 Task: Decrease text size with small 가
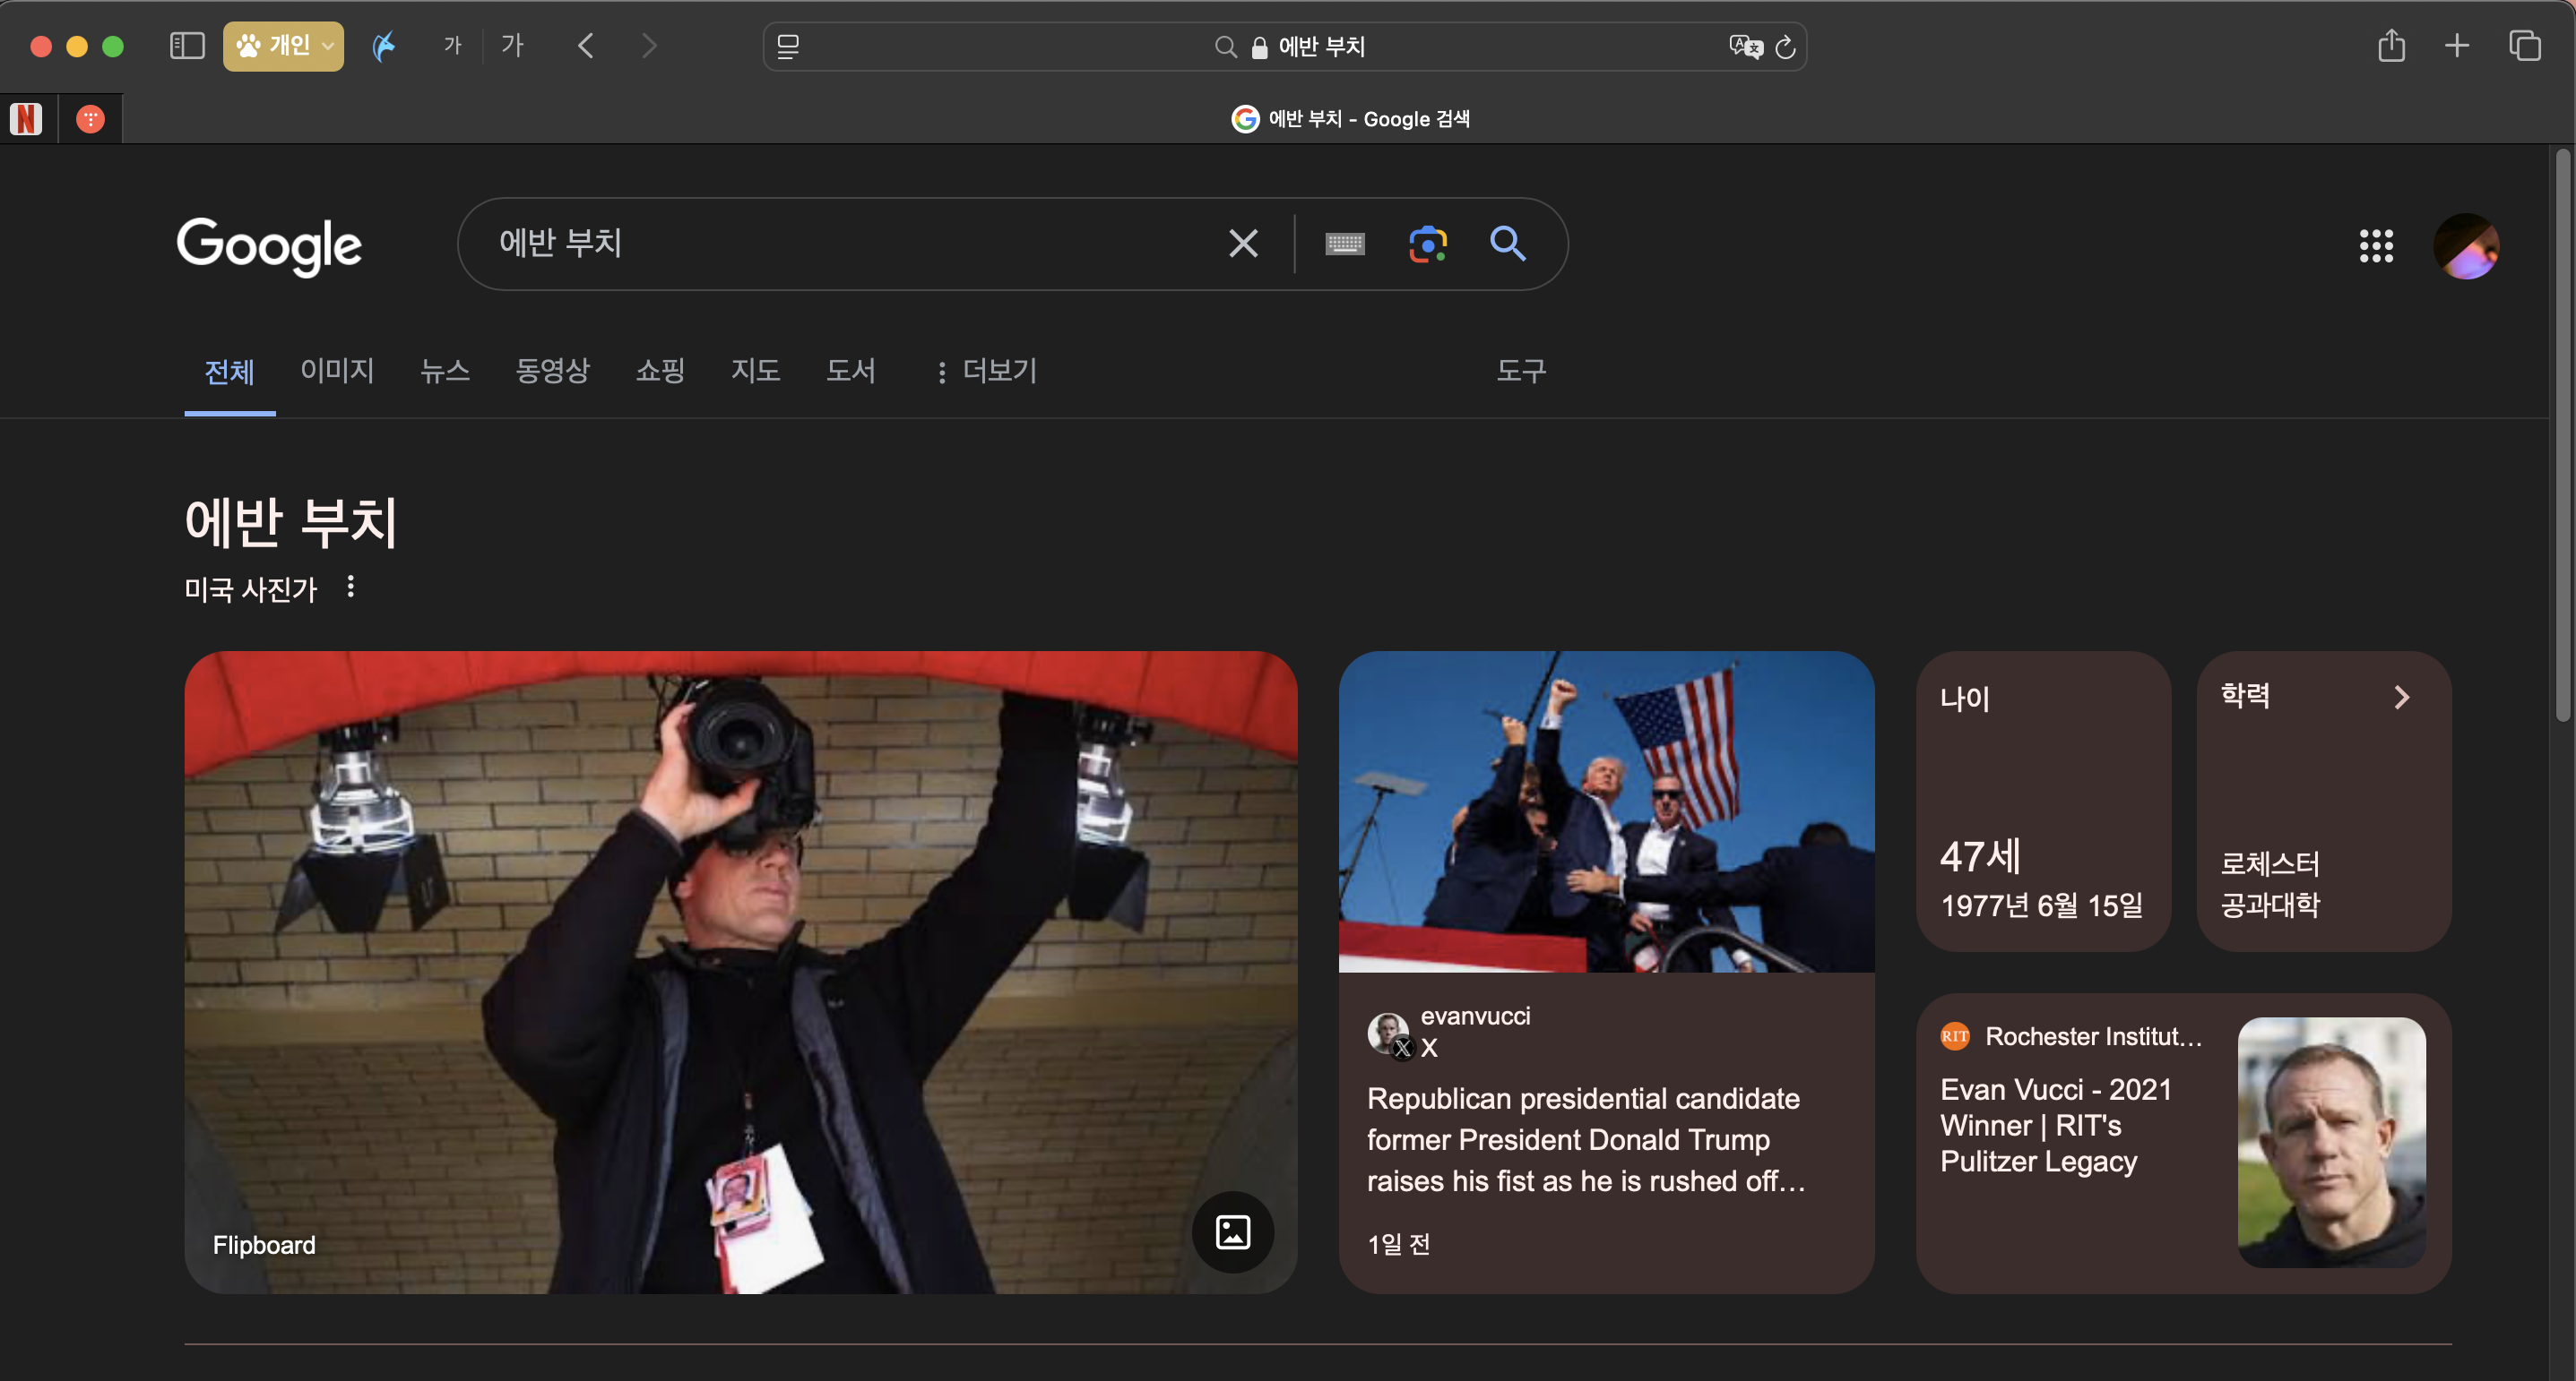[x=452, y=46]
